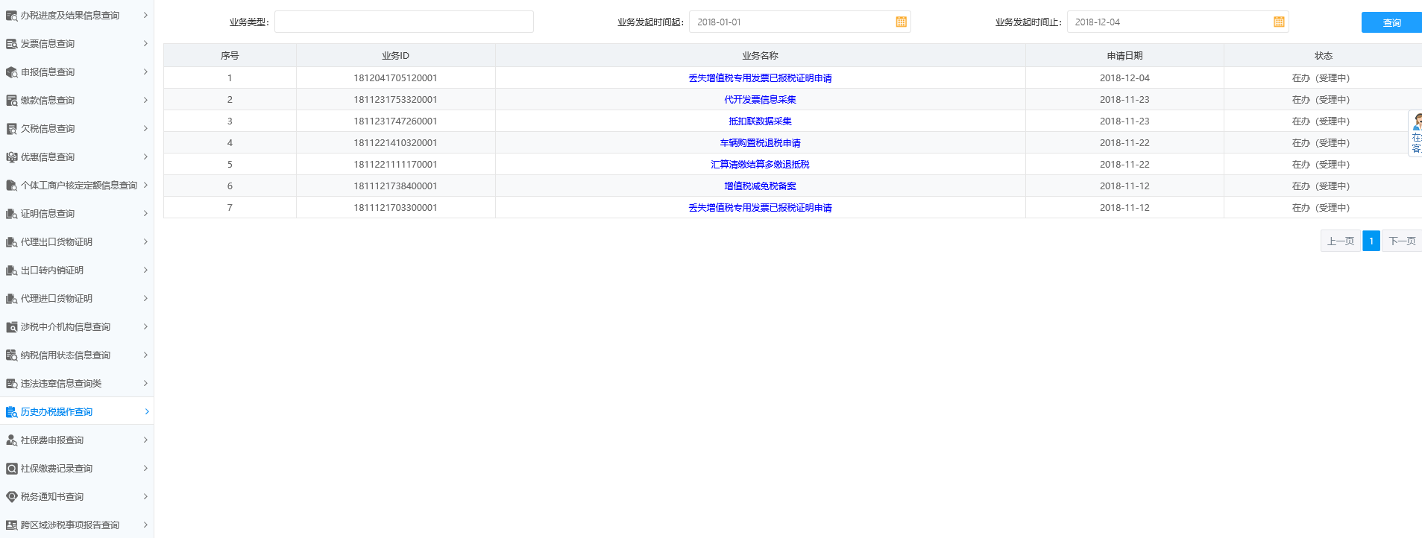
Task: Click the 跨区域涉税事项报告查询 icon
Action: pyautogui.click(x=11, y=525)
